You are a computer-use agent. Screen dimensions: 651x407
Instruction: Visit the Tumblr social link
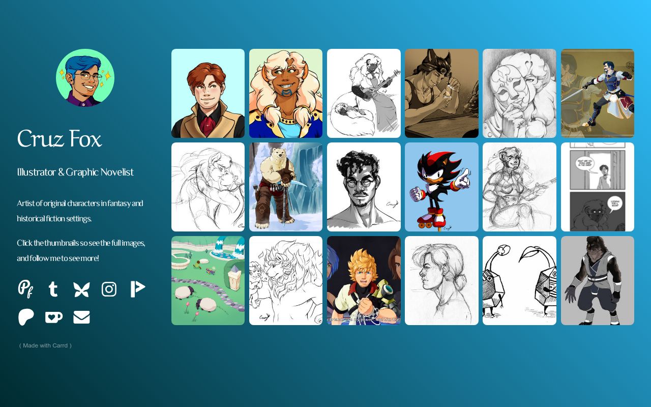tap(53, 289)
